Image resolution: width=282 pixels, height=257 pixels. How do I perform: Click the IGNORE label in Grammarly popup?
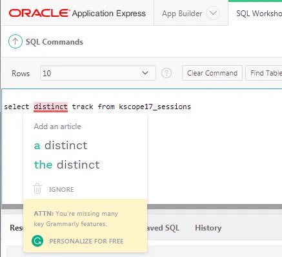coord(61,190)
